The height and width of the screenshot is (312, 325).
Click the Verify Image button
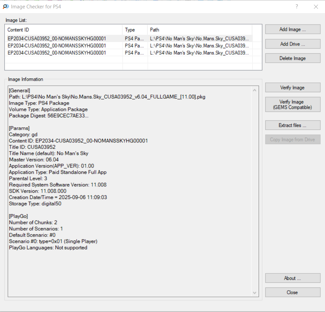pyautogui.click(x=292, y=88)
